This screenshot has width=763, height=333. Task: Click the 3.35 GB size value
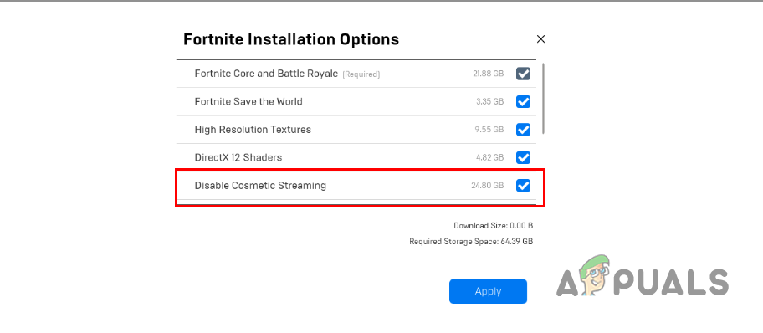coord(489,102)
